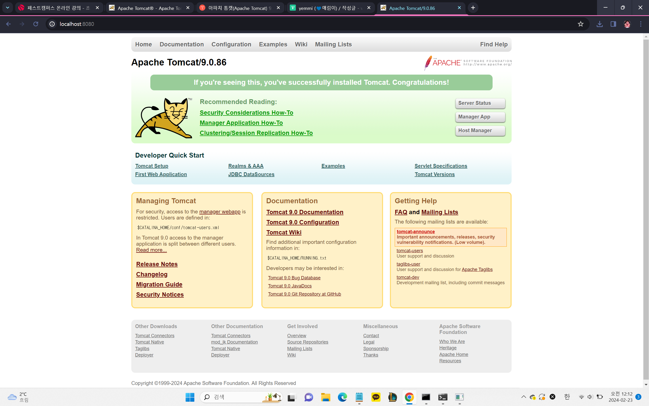The height and width of the screenshot is (406, 649).
Task: Open Security Considerations How-To link
Action: (246, 112)
